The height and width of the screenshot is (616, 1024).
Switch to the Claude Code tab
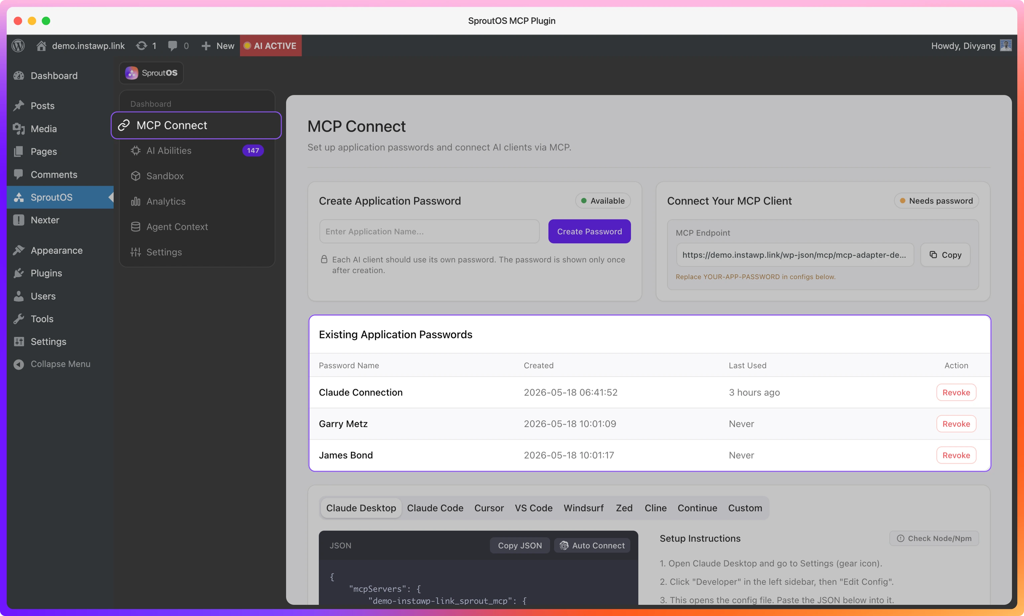click(x=435, y=508)
